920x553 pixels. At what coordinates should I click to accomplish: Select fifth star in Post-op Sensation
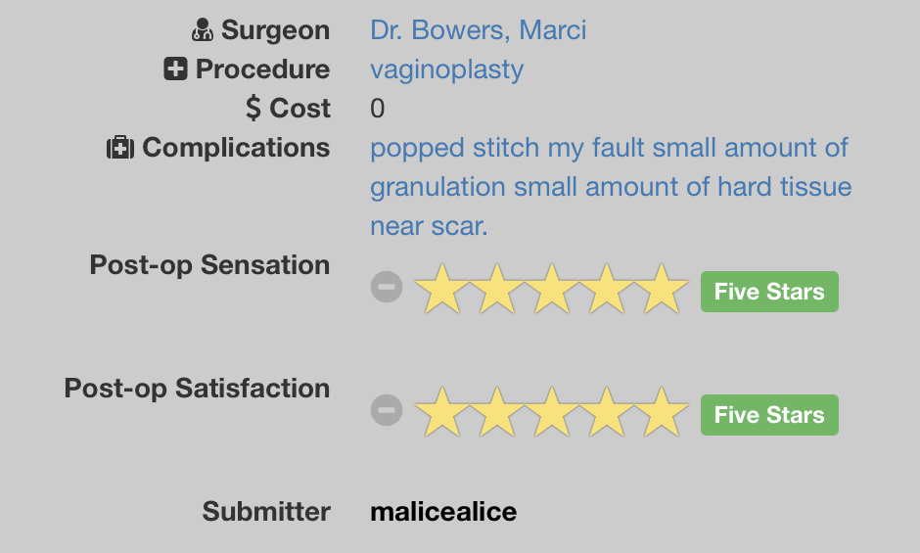pyautogui.click(x=665, y=289)
